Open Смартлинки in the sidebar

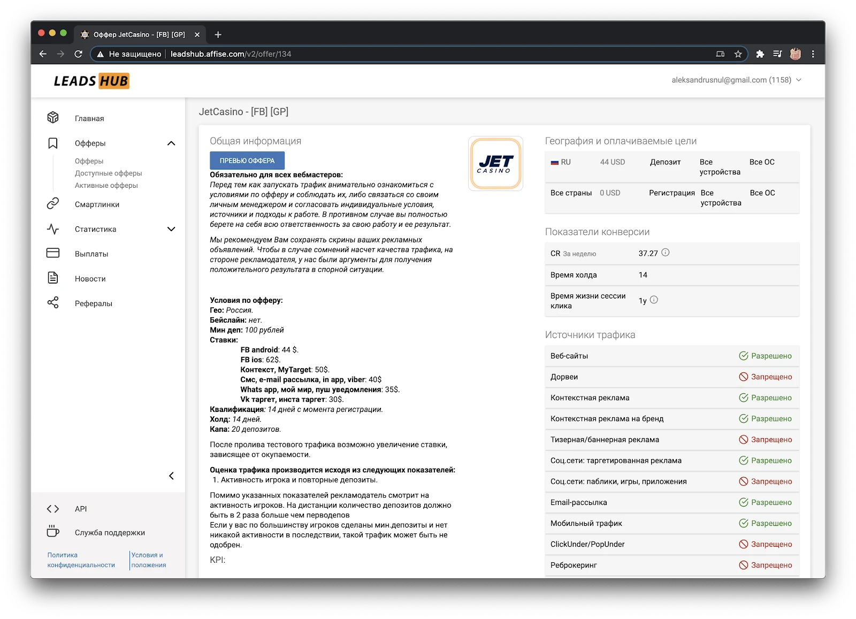tap(97, 204)
